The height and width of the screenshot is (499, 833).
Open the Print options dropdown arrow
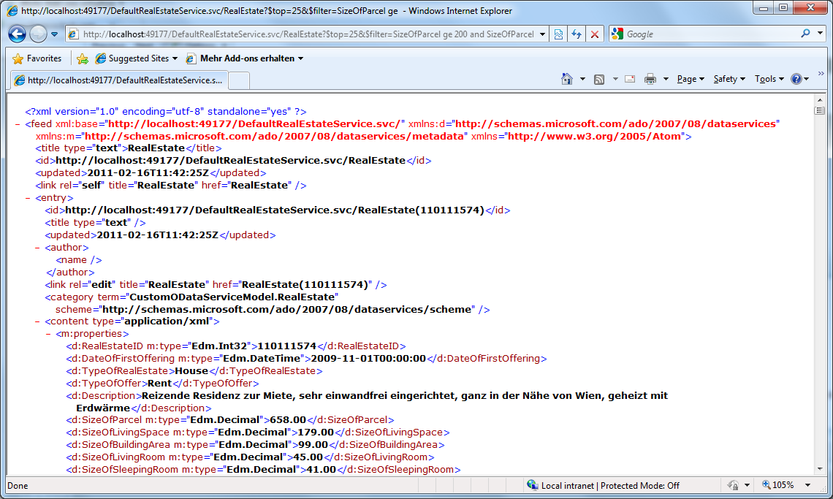click(666, 79)
